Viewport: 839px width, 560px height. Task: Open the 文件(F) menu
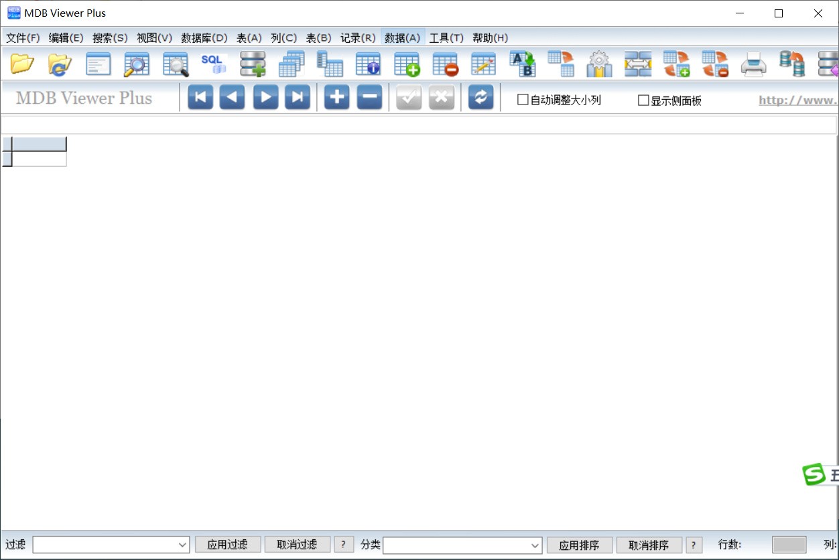(23, 38)
